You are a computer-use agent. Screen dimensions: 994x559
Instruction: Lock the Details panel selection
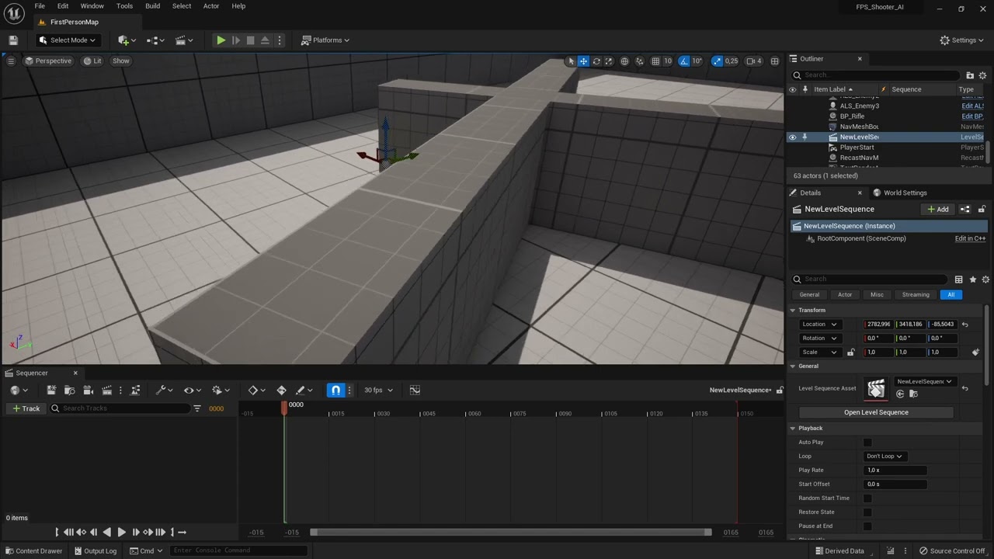(x=982, y=209)
